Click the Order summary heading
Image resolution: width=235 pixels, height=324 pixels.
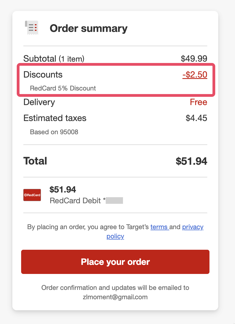[88, 28]
